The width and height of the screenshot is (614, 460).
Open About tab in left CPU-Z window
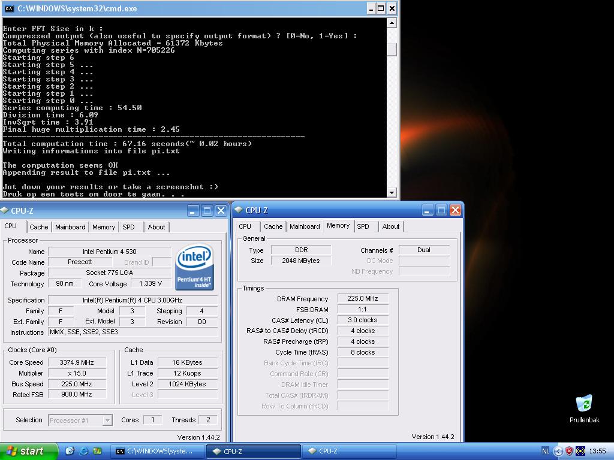tap(156, 227)
